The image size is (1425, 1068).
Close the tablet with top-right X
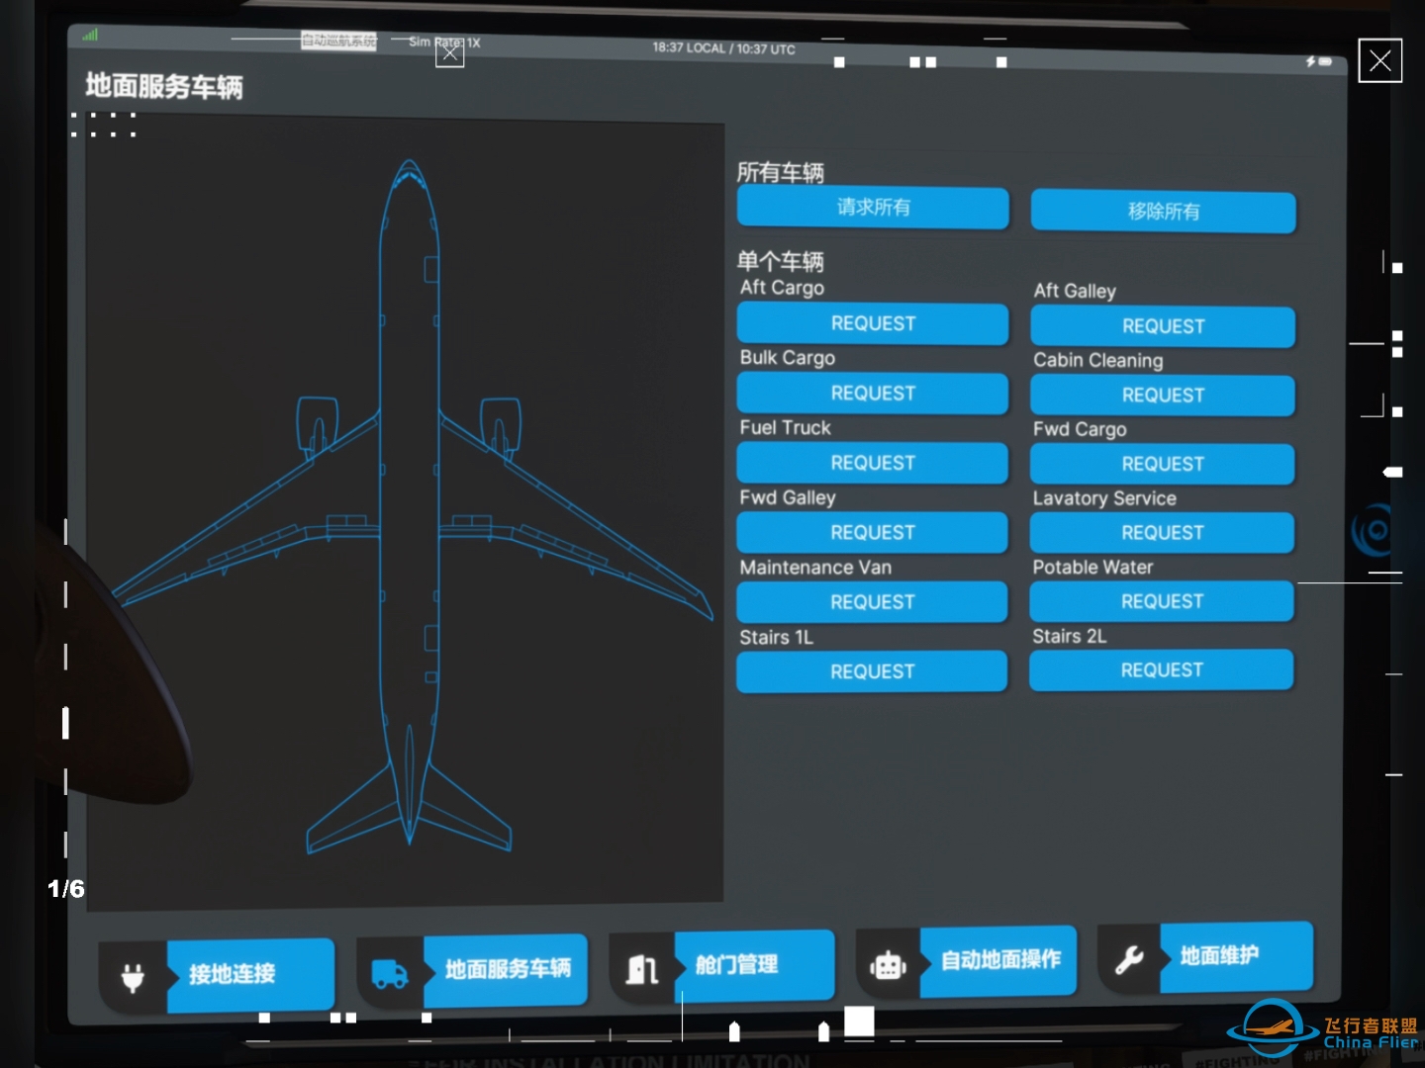coord(1379,61)
